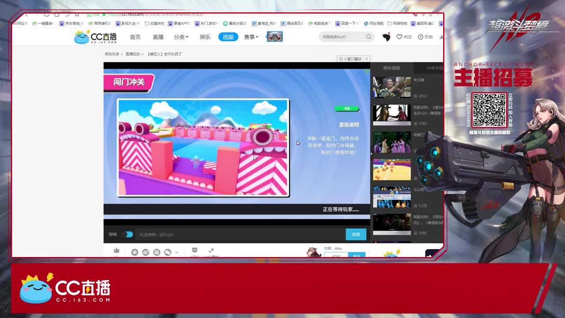Share the video to Weibo

(146, 252)
